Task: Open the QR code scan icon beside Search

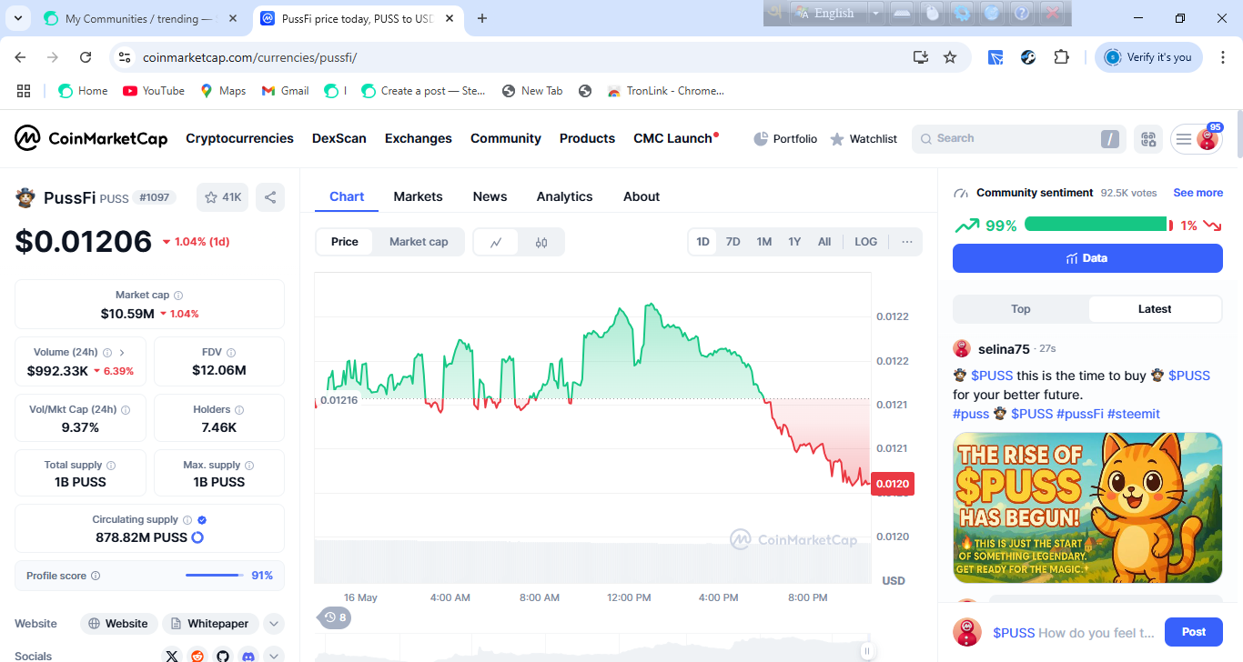Action: (1148, 139)
